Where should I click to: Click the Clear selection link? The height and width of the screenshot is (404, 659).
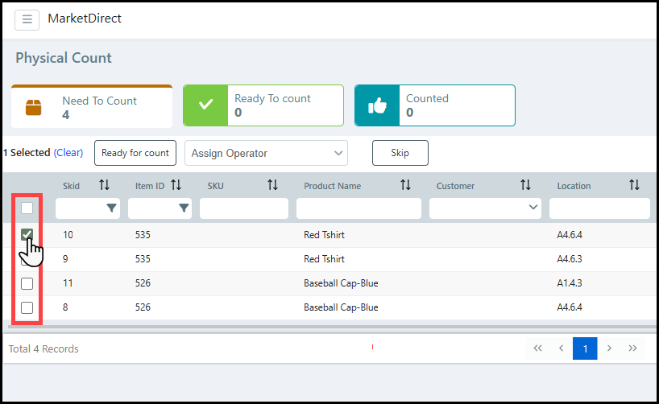(68, 153)
